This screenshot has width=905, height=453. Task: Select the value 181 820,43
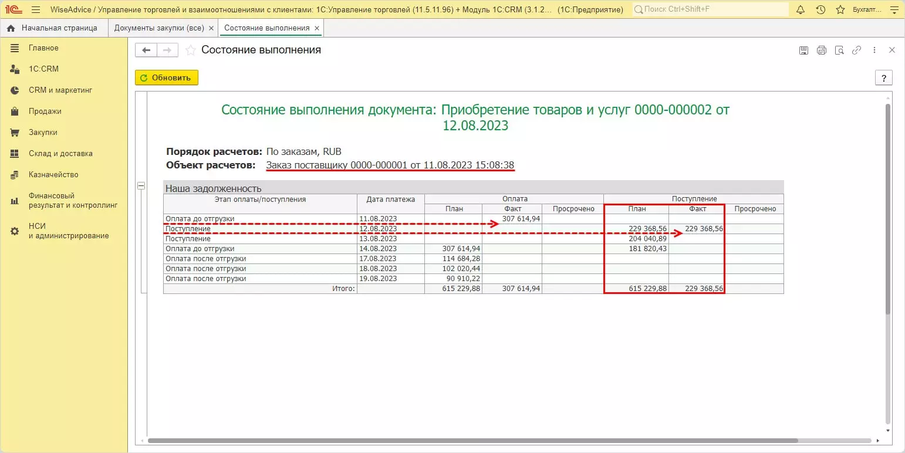[x=647, y=249]
